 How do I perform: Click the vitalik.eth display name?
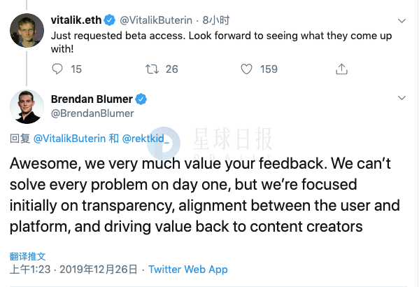[76, 20]
